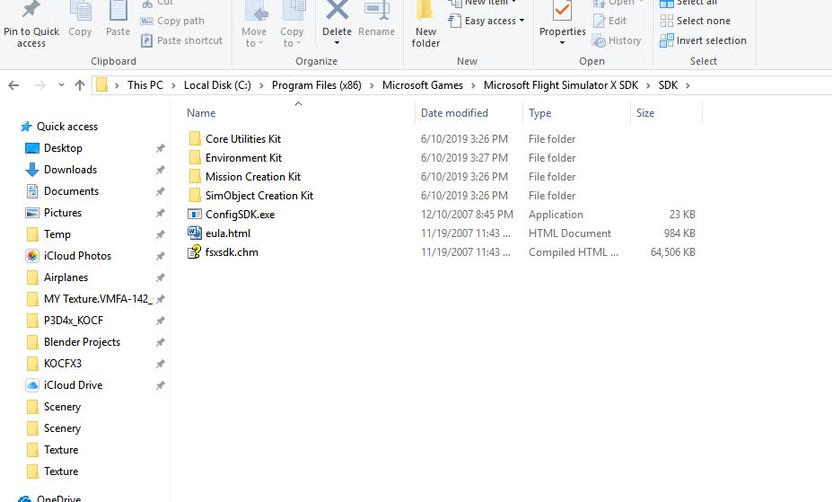This screenshot has height=502, width=832.
Task: Select Copy path in Clipboard group
Action: (x=172, y=21)
